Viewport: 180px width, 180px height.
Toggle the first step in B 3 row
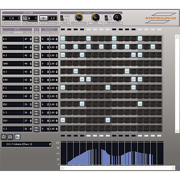63,39
